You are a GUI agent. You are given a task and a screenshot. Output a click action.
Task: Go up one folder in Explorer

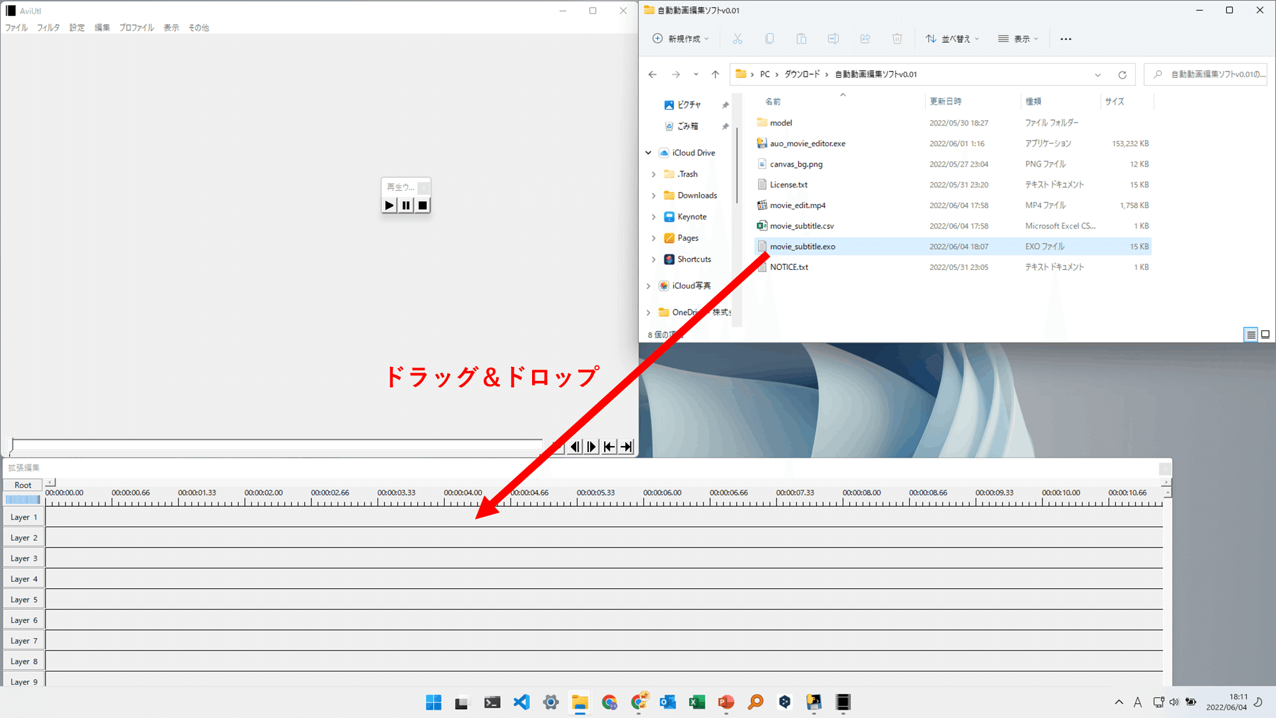point(715,75)
